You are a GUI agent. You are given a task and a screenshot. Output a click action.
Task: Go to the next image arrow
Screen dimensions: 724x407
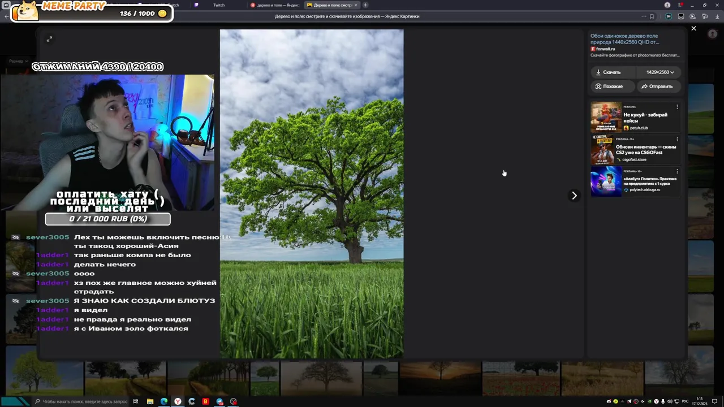click(574, 196)
